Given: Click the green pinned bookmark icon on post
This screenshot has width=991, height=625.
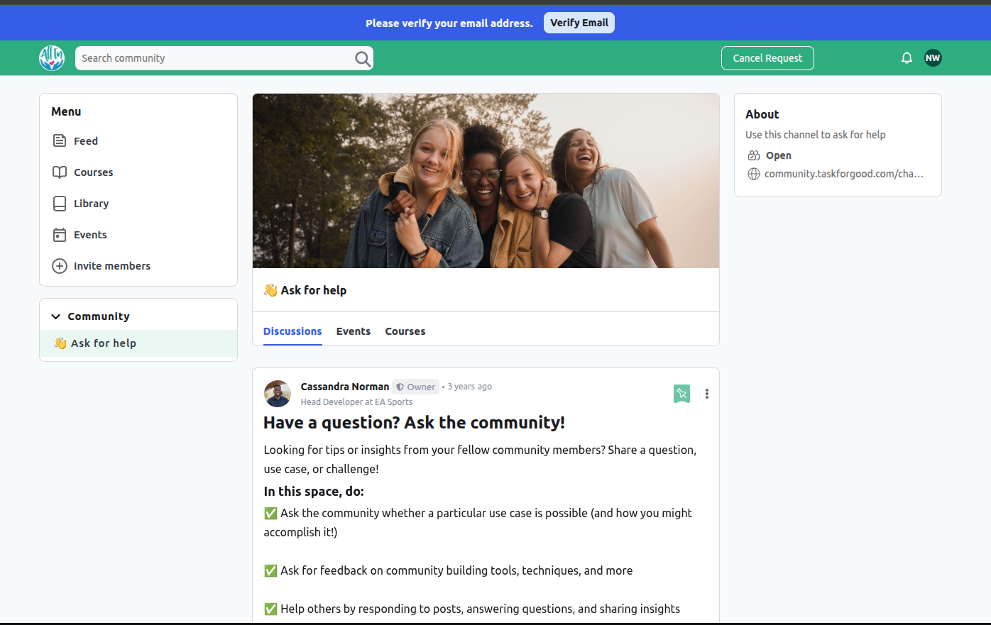Looking at the screenshot, I should tap(681, 394).
